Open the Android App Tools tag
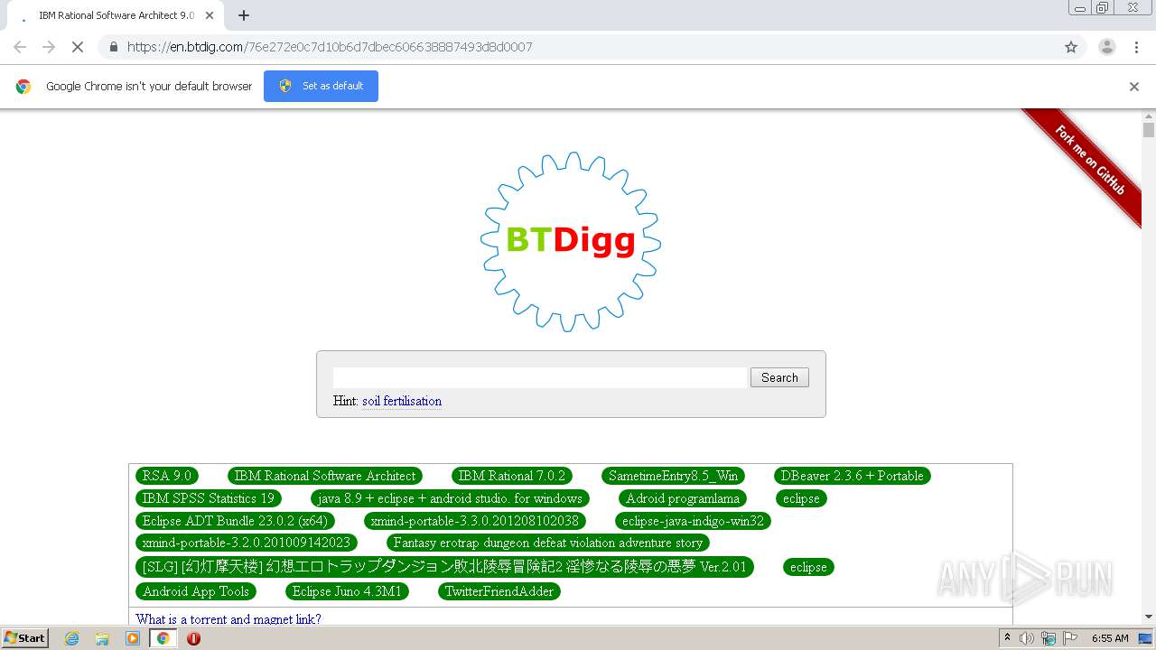The image size is (1156, 650). 196,591
